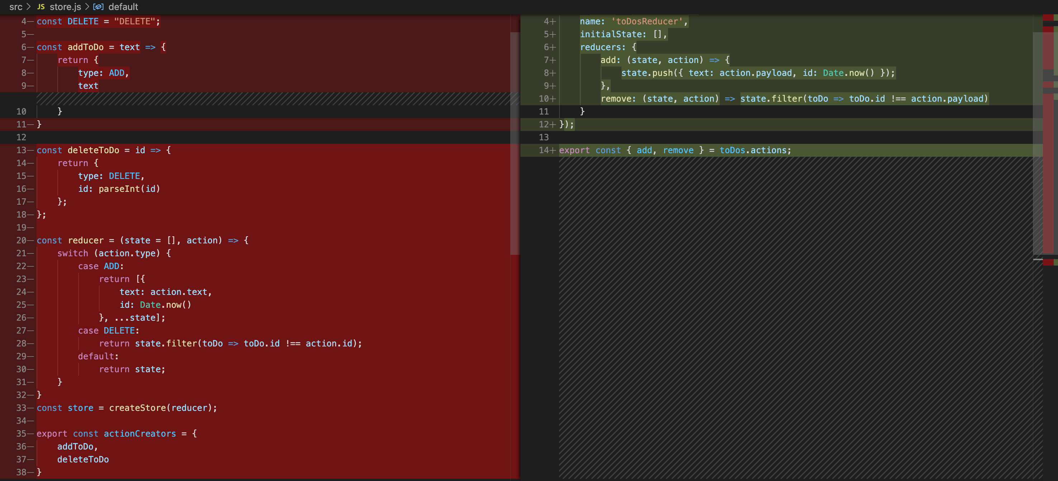Click the JS file icon in breadcrumbs
The image size is (1058, 481).
40,6
